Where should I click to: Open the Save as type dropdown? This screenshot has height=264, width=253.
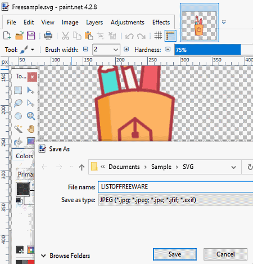coord(175,200)
